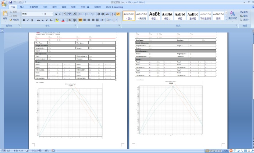Center align the paragraph
This screenshot has width=254, height=153.
(84, 20)
